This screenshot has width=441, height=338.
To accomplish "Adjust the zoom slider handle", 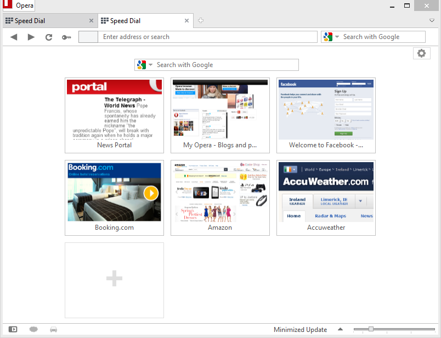I will click(x=371, y=329).
